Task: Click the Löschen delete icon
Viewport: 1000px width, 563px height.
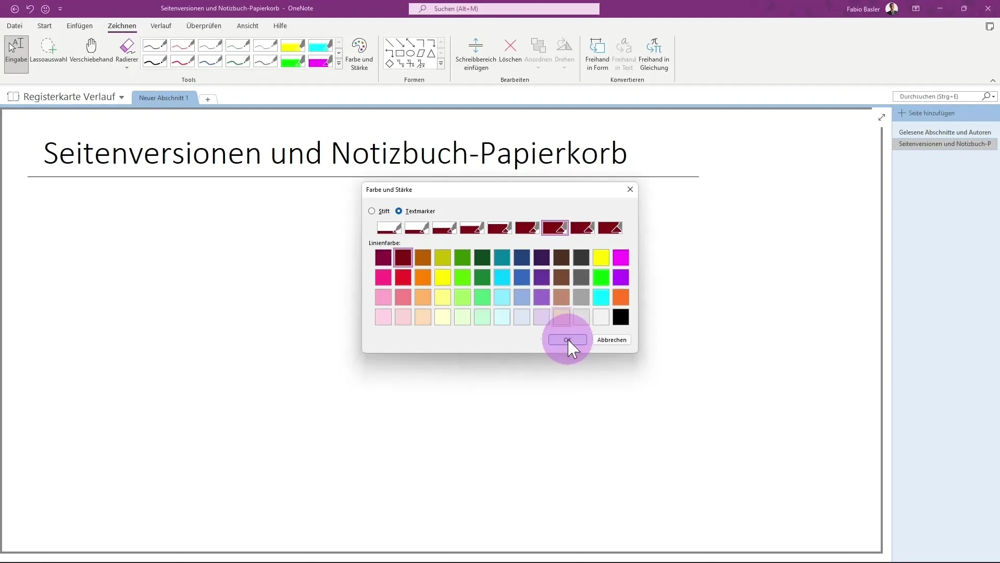Action: [x=510, y=51]
